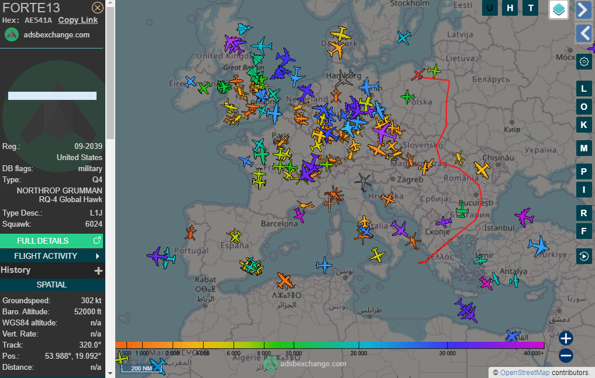This screenshot has height=378, width=595.
Task: Select the green plane over Polska
Action: coord(408,97)
